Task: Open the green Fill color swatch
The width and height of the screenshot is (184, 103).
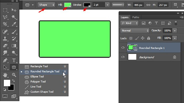Action: pyautogui.click(x=68, y=5)
